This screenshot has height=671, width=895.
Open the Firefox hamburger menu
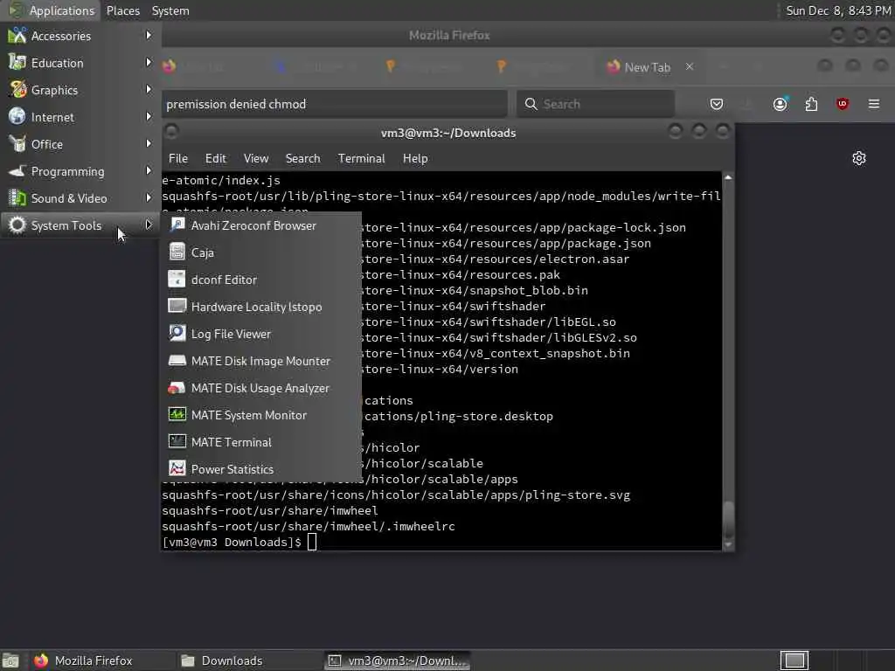pyautogui.click(x=874, y=104)
